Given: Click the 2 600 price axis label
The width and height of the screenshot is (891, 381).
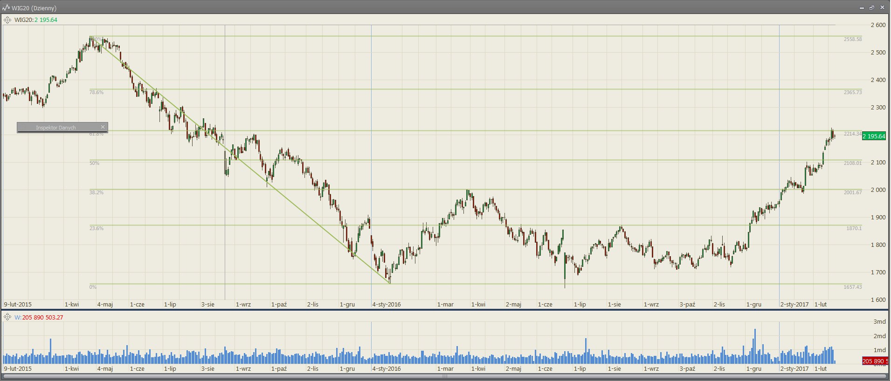Looking at the screenshot, I should (x=878, y=25).
